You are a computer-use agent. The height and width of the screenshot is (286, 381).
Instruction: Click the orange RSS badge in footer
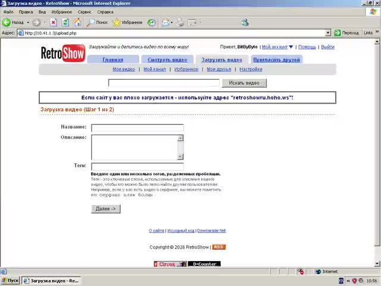[218, 247]
